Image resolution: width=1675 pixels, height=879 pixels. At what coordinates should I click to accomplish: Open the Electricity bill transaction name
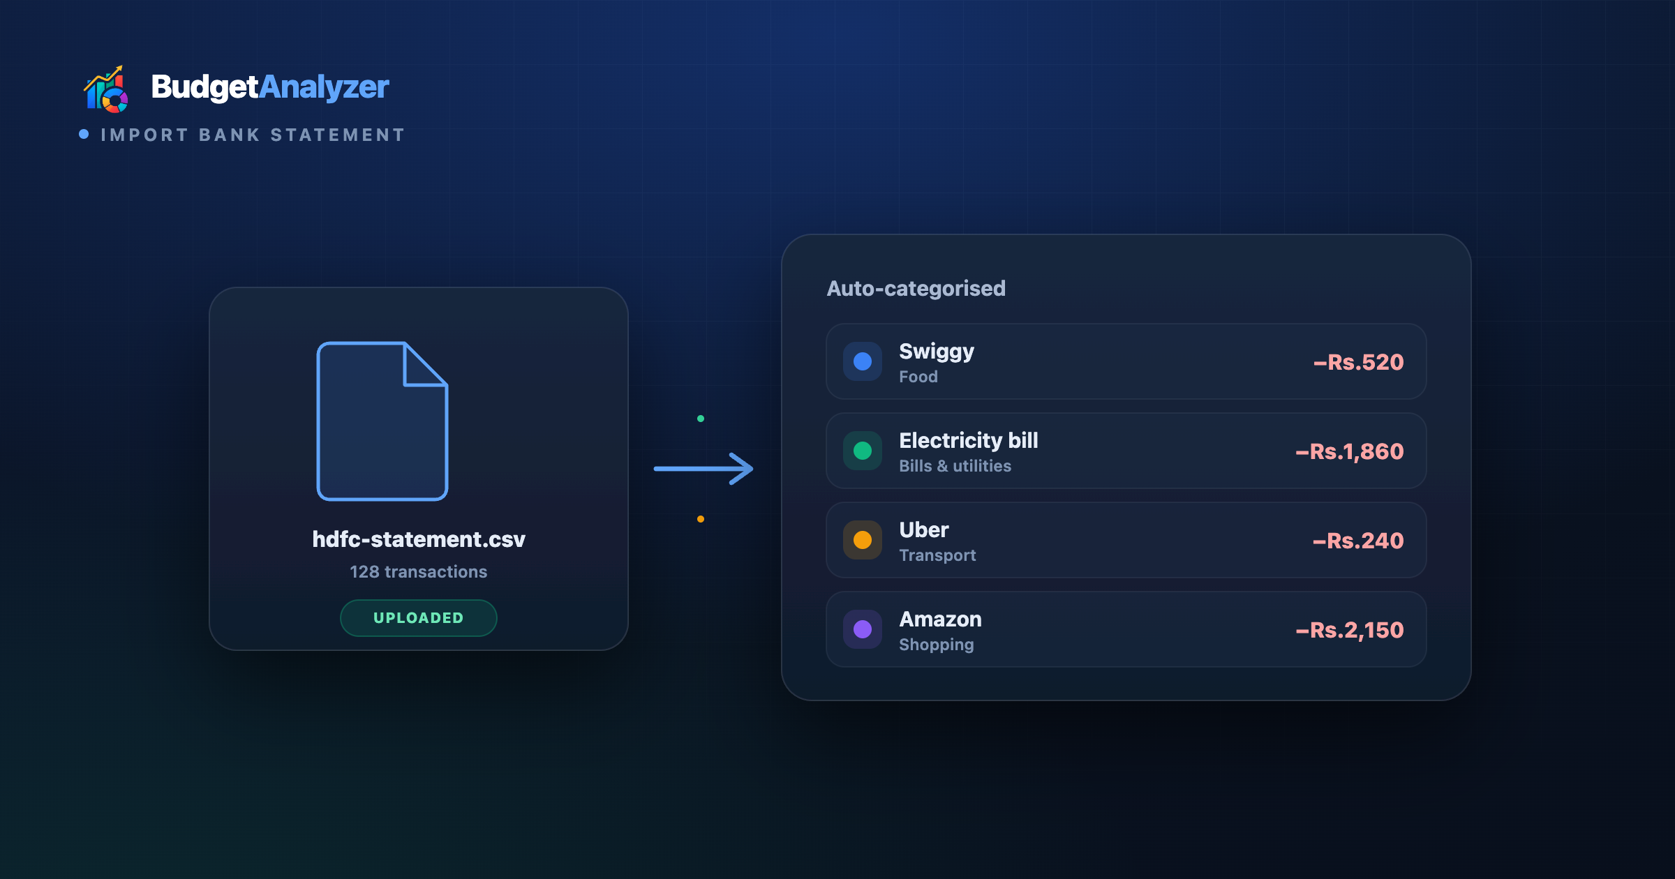click(x=968, y=440)
